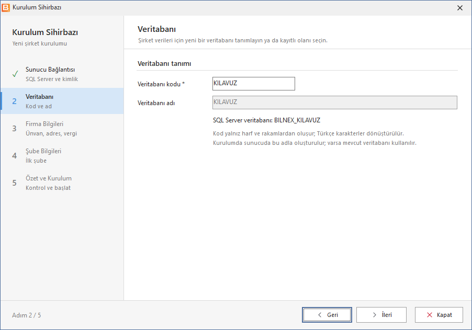Click the text SQL Server veritabanı: BILNEX_KILAVUZ

tap(266, 120)
